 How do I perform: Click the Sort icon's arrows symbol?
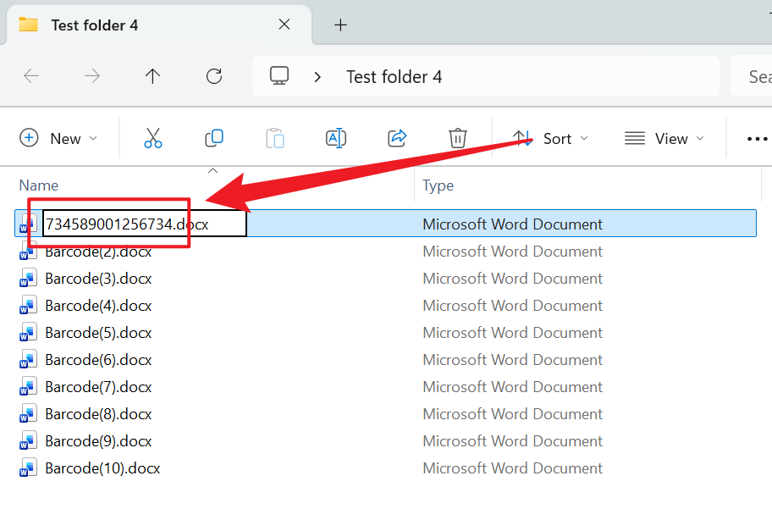[521, 137]
